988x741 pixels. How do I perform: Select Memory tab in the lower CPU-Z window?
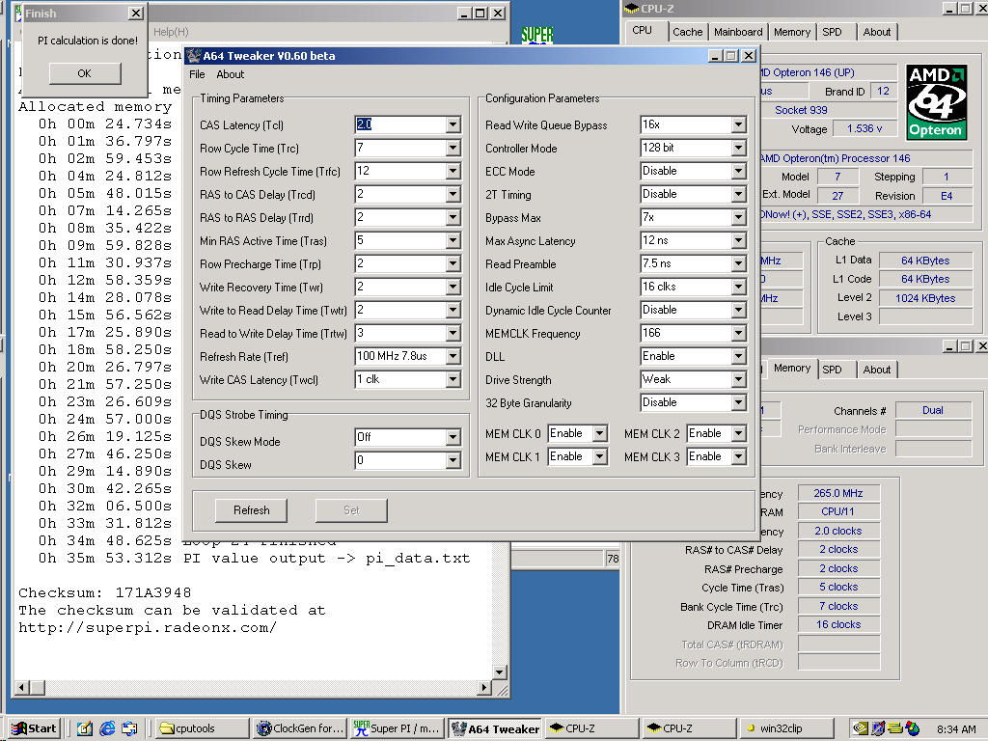tap(792, 368)
